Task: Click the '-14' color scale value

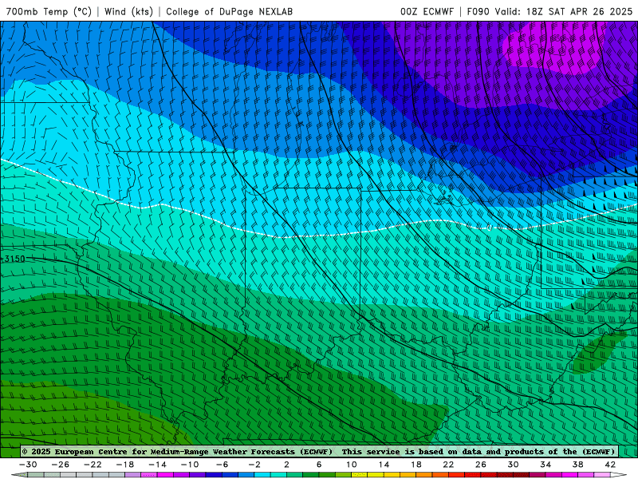Action: pyautogui.click(x=157, y=465)
